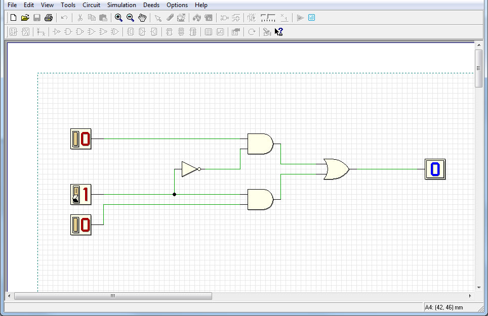The width and height of the screenshot is (488, 316).
Task: Choose the arrow selection tool
Action: 158,18
